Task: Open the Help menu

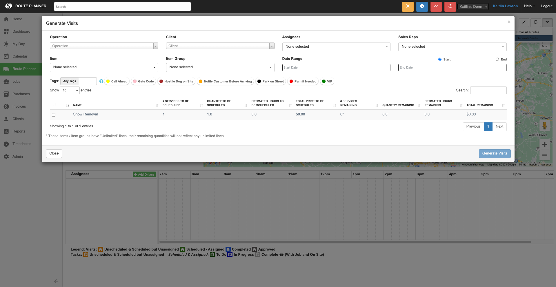Action: (x=529, y=6)
